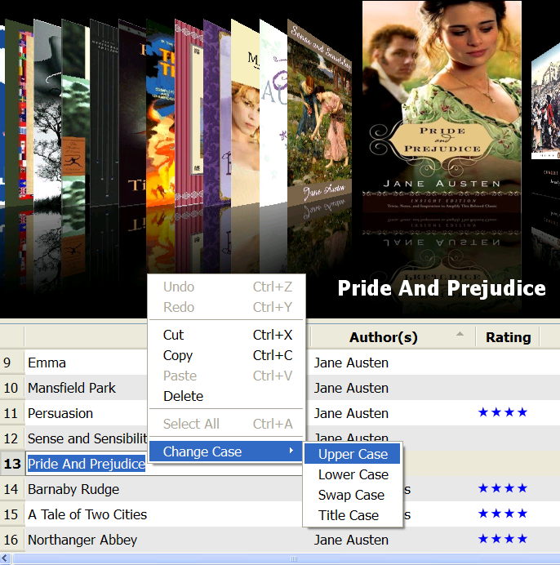Choose Upper Case from submenu
Viewport: 560px width, 565px height.
click(x=353, y=454)
